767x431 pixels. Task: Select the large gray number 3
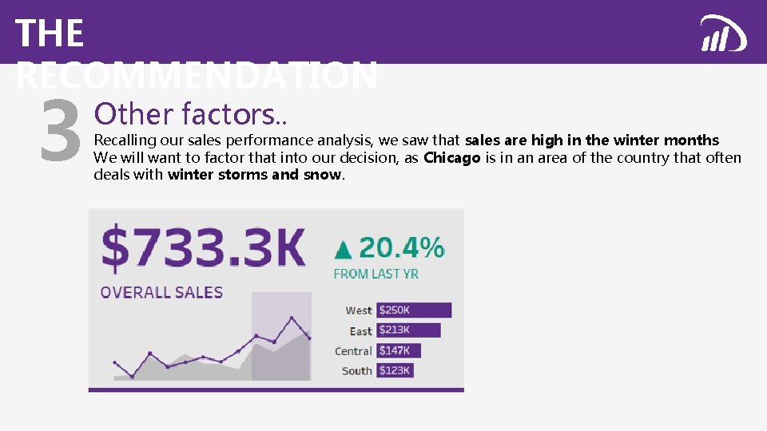[60, 130]
